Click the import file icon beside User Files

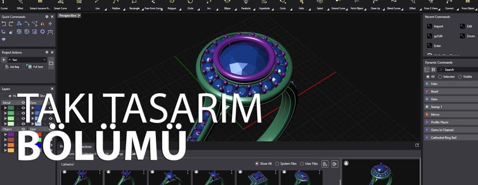click(x=325, y=164)
